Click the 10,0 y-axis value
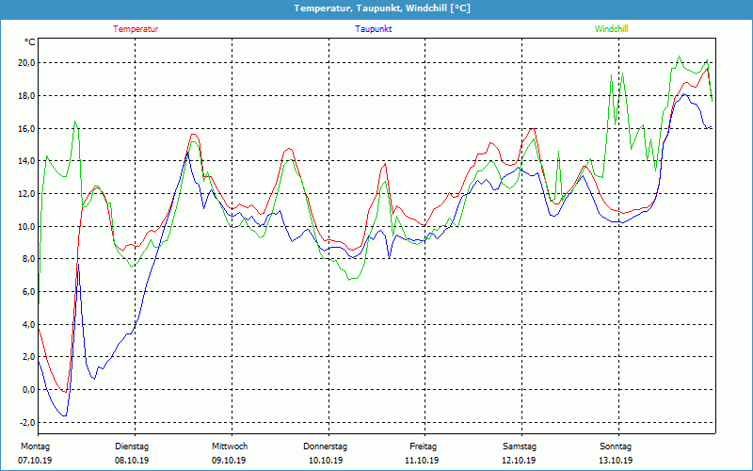753x471 pixels. [x=26, y=226]
